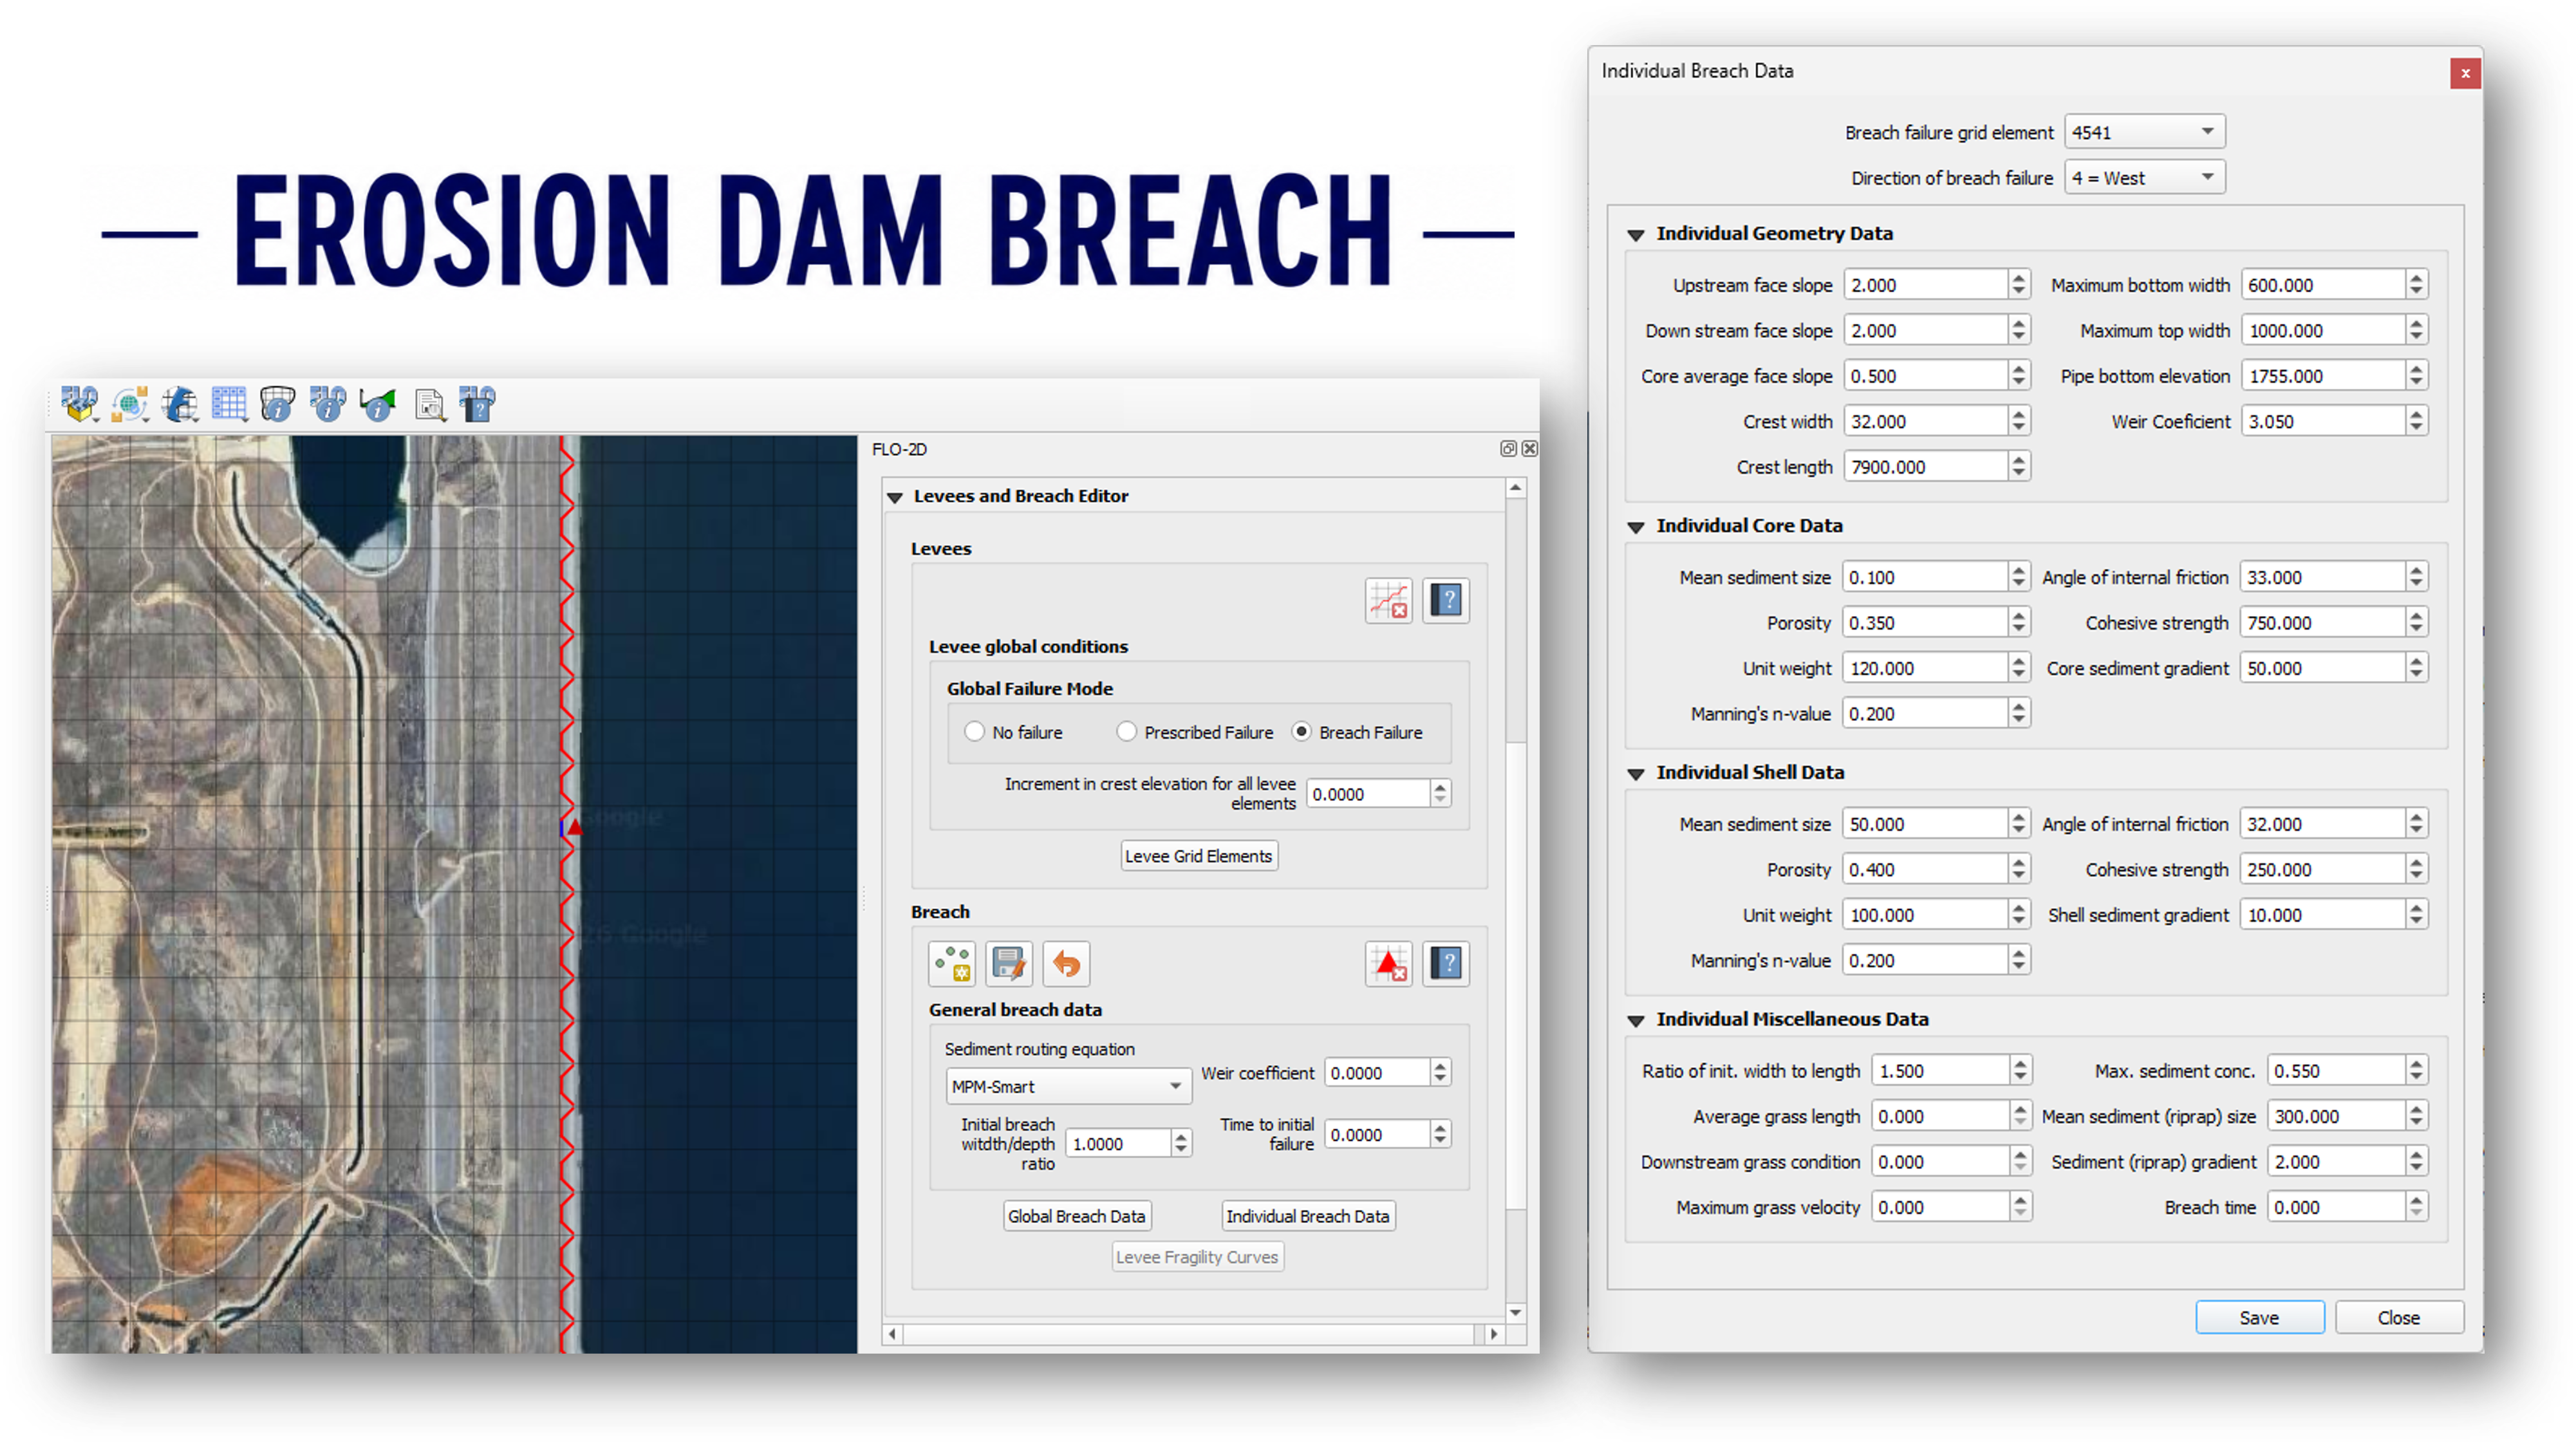The width and height of the screenshot is (2576, 1445).
Task: Click the save breach edits icon
Action: point(1009,964)
